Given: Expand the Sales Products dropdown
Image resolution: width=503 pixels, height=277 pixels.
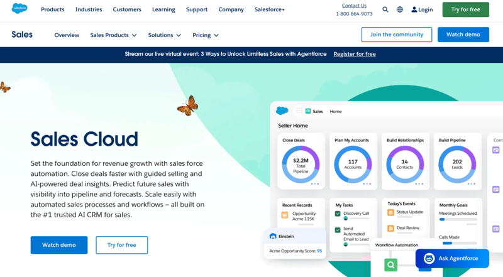Looking at the screenshot, I should coord(113,35).
